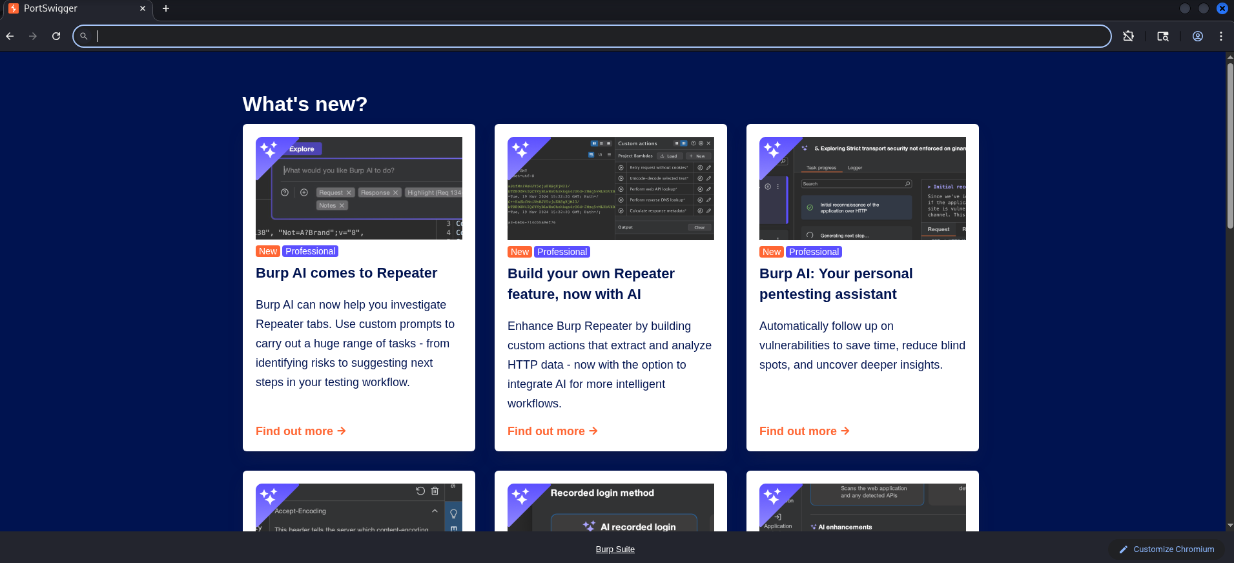
Task: Open the Accept-Encoding card thumbnail
Action: tap(359, 507)
